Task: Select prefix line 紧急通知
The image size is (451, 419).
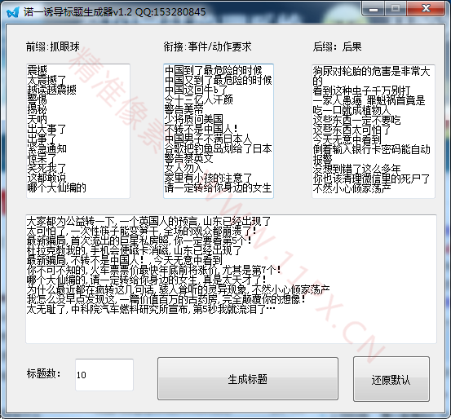Action: pos(46,148)
